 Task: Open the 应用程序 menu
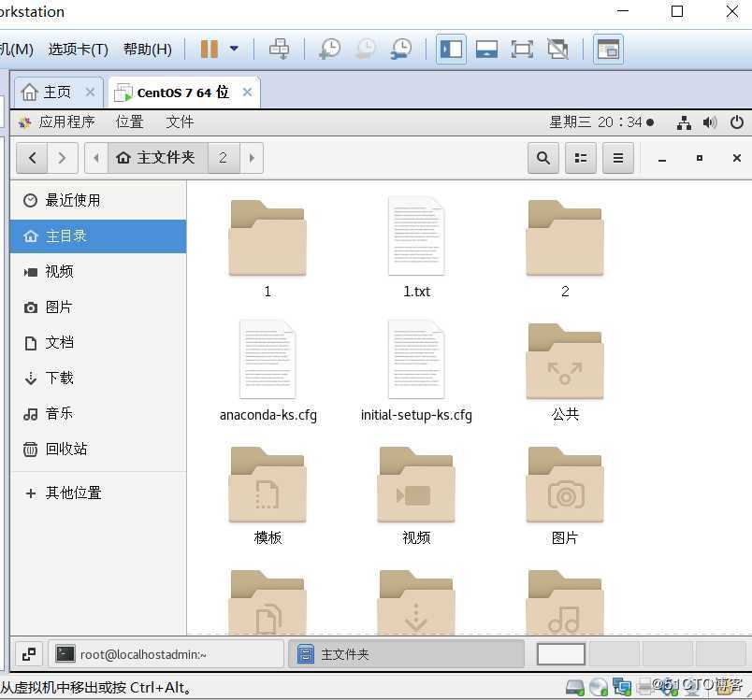point(66,122)
